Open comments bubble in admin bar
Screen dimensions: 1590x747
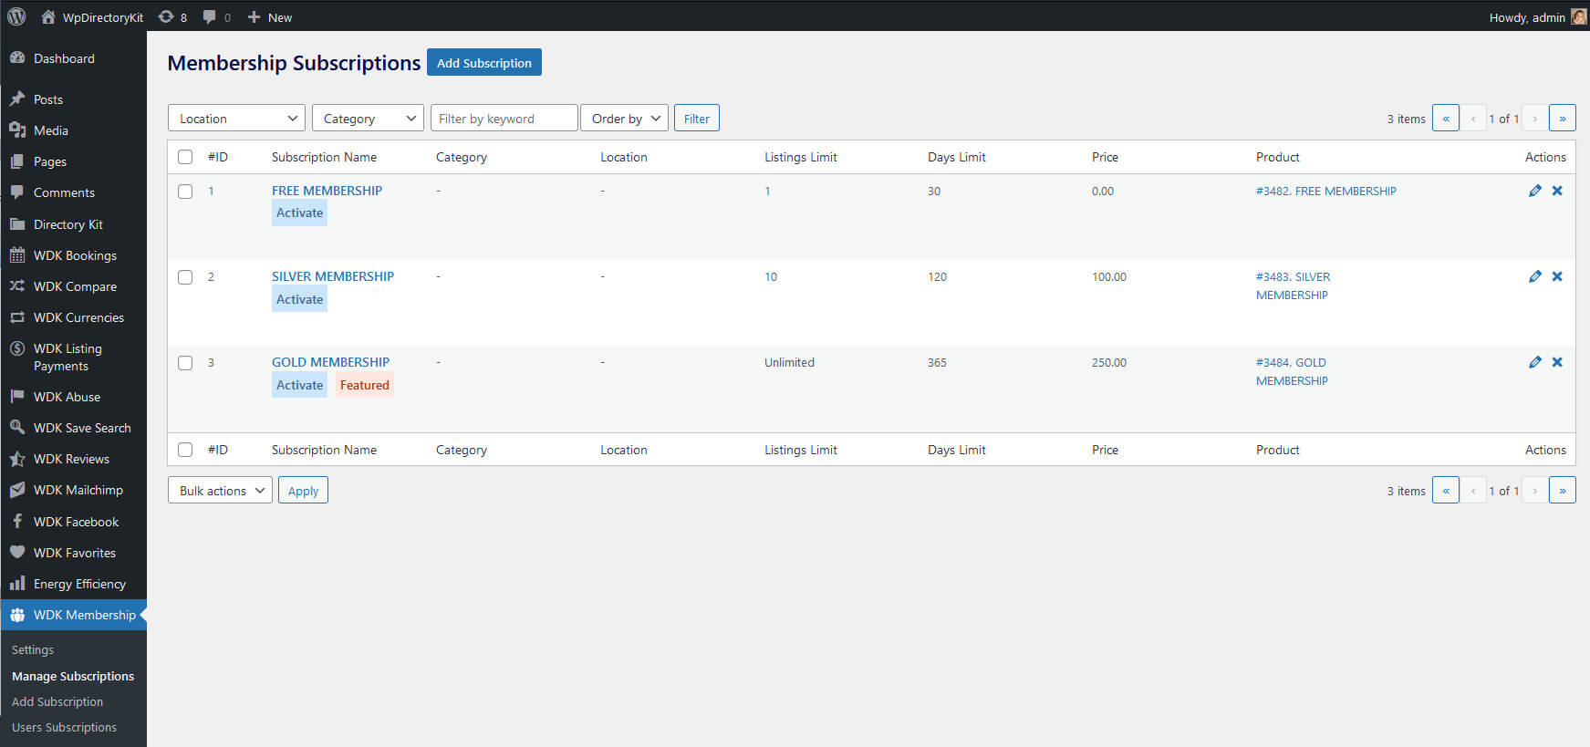pyautogui.click(x=216, y=17)
